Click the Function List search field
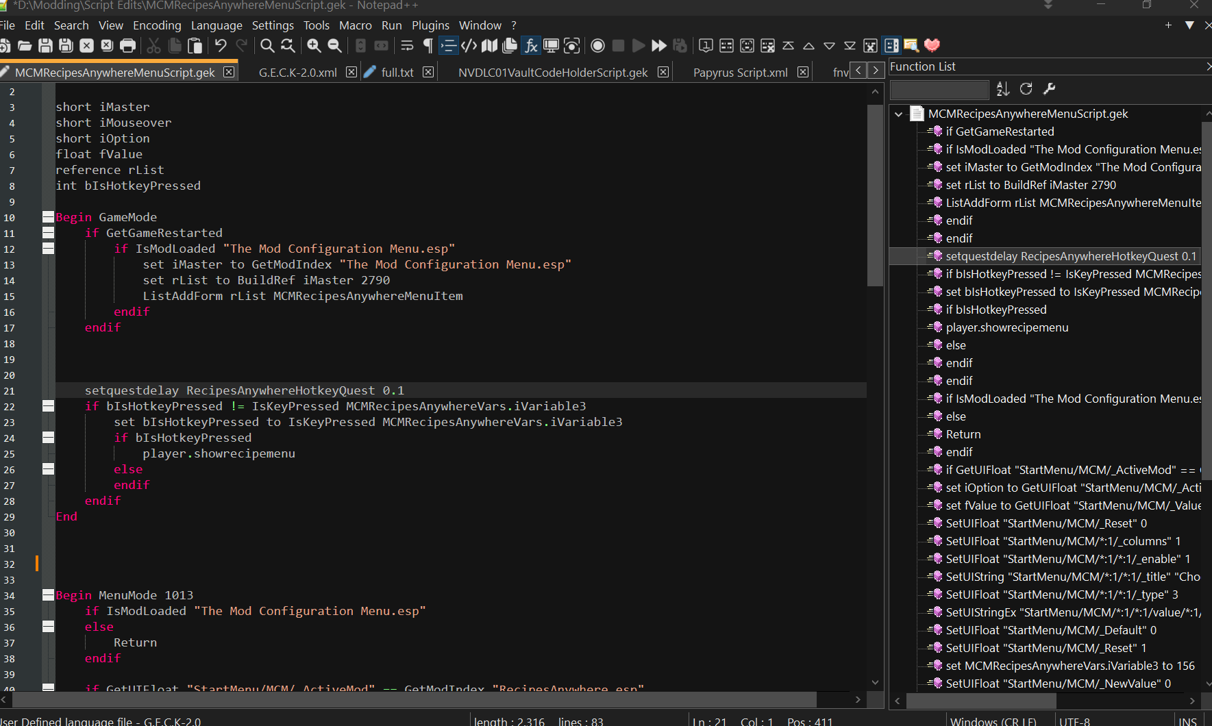Image resolution: width=1212 pixels, height=726 pixels. [939, 89]
